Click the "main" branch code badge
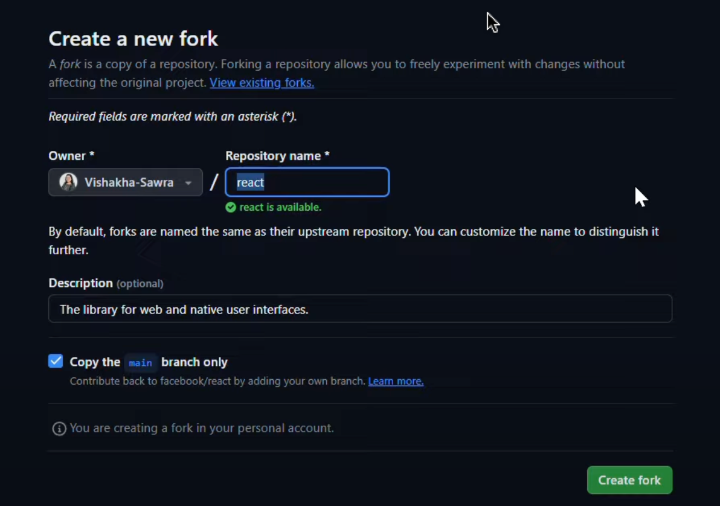The height and width of the screenshot is (506, 720). click(140, 362)
